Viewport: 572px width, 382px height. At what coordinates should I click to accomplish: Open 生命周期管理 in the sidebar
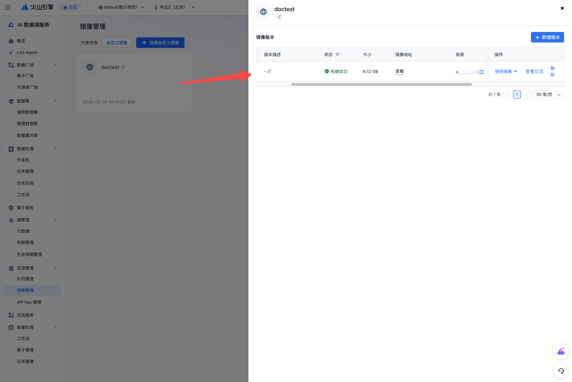tap(29, 254)
